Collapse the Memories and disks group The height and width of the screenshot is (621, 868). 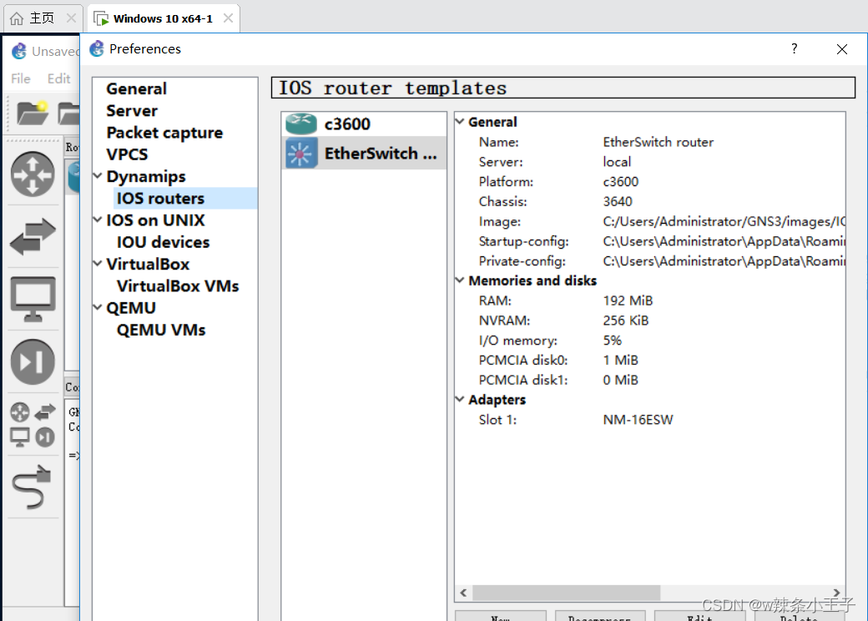[460, 280]
